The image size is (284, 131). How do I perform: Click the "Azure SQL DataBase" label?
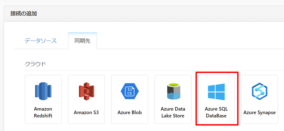(x=216, y=112)
